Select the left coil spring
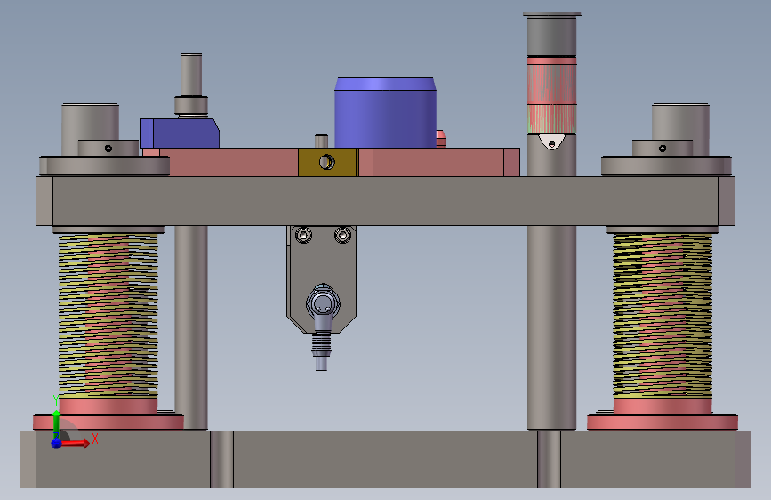The image size is (771, 500). click(x=108, y=315)
